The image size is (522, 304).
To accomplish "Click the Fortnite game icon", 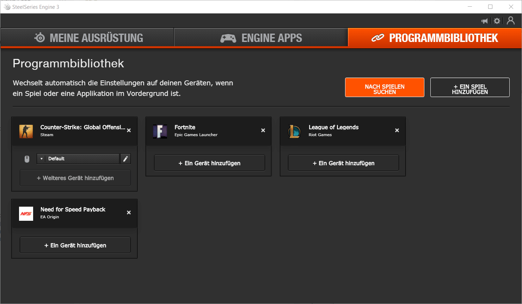I will click(160, 131).
